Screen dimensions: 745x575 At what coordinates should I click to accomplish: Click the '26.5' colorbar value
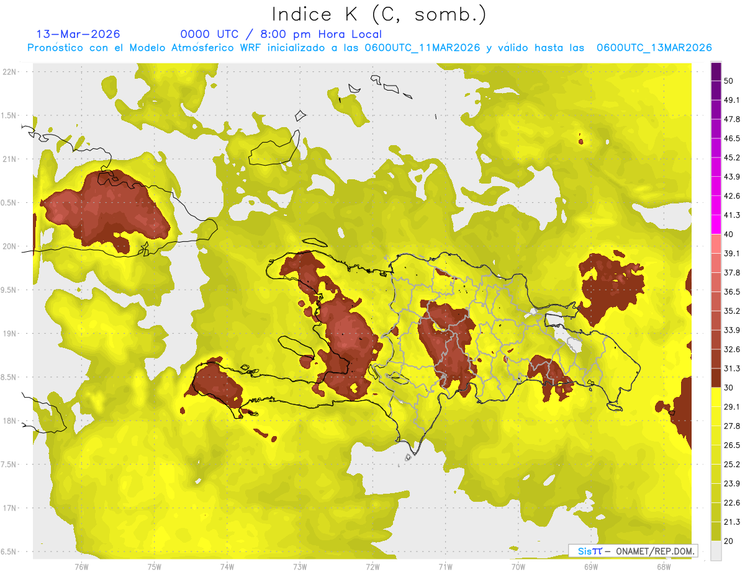pyautogui.click(x=732, y=445)
